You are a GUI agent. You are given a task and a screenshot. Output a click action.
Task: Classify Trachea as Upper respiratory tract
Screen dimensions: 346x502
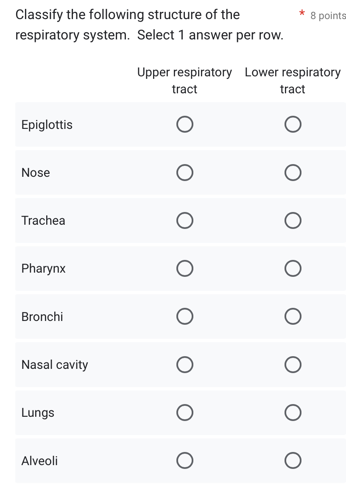(x=185, y=220)
